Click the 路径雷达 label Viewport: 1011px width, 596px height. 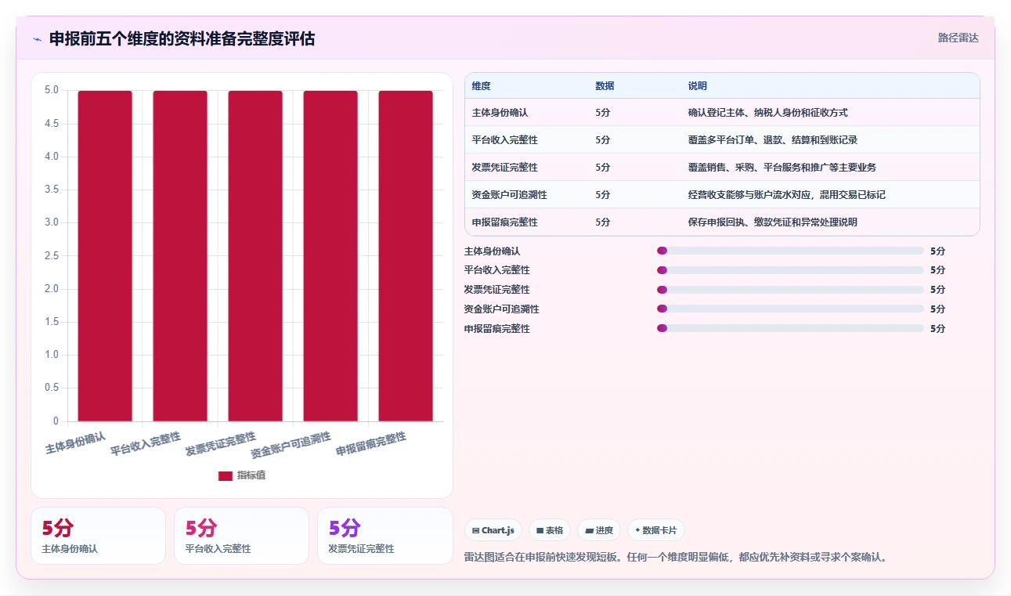(x=959, y=38)
